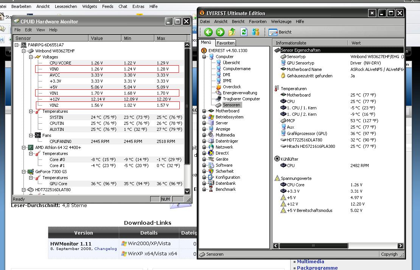Collapse the Fans node in HWMonitor
Screen dimensions: 420x270
pos(31,135)
